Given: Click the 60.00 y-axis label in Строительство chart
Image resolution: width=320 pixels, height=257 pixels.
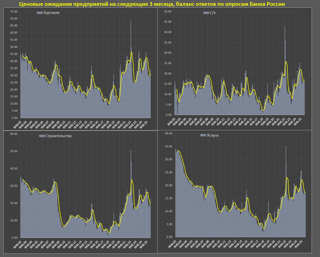Looking at the screenshot, I should pyautogui.click(x=14, y=134).
